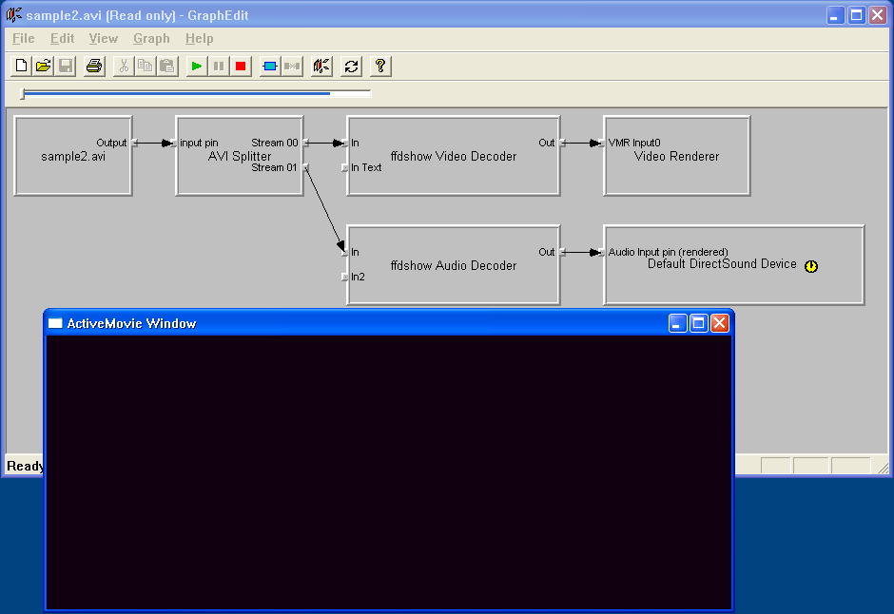Click the In2 pin on Audio Decoder
The width and height of the screenshot is (894, 614).
tap(344, 277)
